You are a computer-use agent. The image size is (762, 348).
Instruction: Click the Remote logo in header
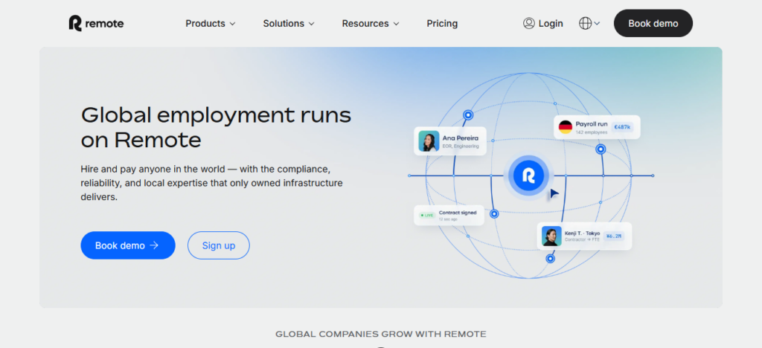pos(96,23)
